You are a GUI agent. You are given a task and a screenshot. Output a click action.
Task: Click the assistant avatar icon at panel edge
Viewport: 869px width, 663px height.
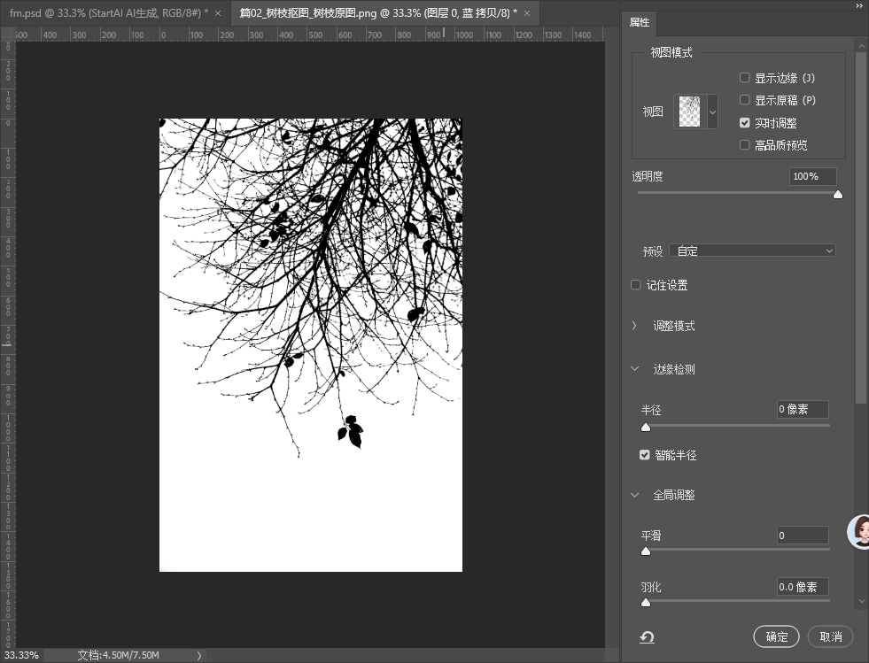tap(859, 532)
